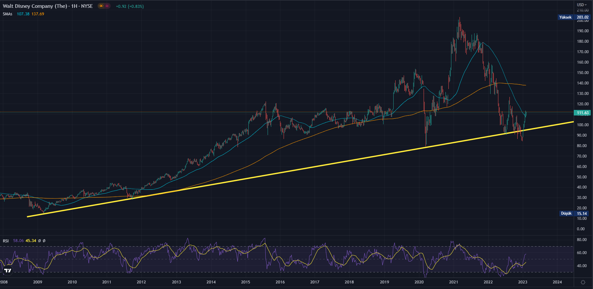
Task: Click RSI value 58.06
Action: coord(18,241)
